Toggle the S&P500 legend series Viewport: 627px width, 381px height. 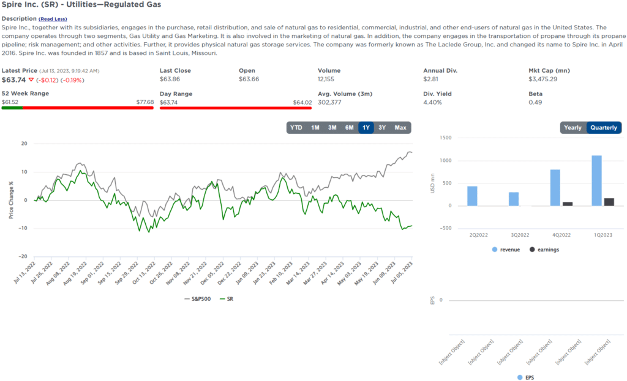click(x=198, y=298)
